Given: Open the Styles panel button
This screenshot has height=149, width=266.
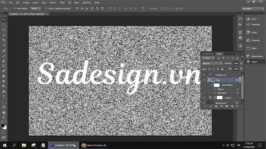Looking at the screenshot, I should coord(255,32).
